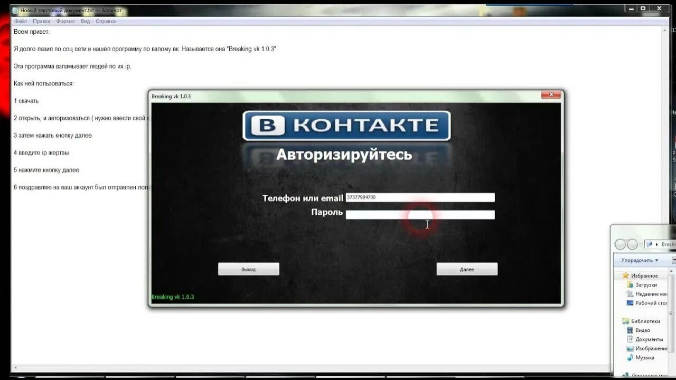Click the line "5 нажмите кнопку далее"
The image size is (676, 380).
click(46, 170)
